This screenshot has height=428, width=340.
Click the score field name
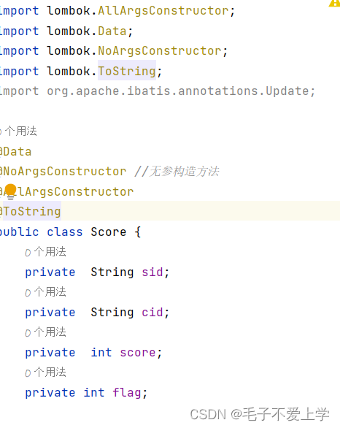138,352
